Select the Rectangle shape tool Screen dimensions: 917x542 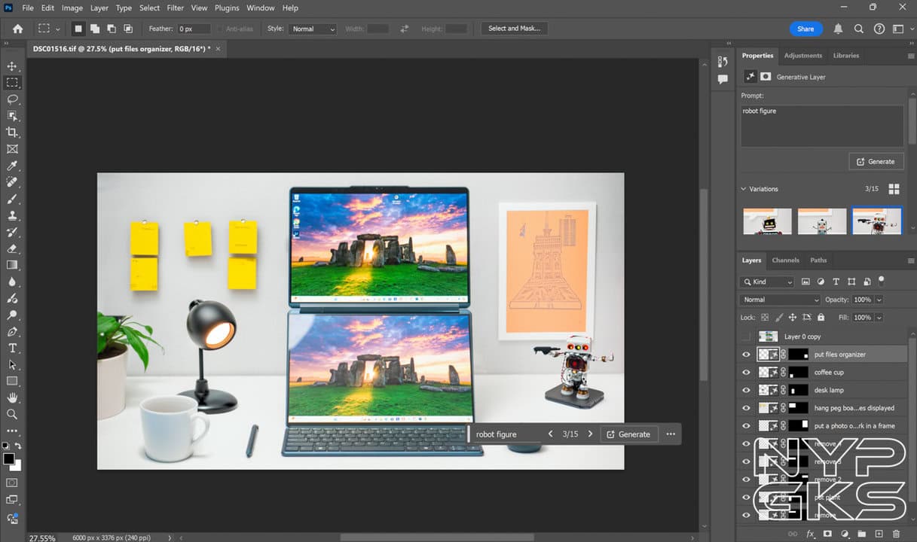tap(12, 381)
